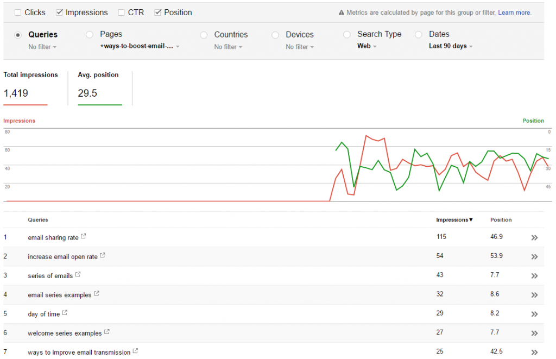The width and height of the screenshot is (556, 359).
Task: Expand the Queries 'No filter' dropdown
Action: (x=42, y=47)
